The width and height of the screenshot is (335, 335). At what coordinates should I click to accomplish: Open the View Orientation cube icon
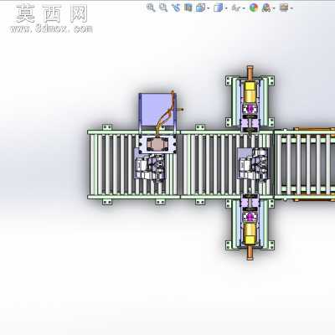[200, 8]
